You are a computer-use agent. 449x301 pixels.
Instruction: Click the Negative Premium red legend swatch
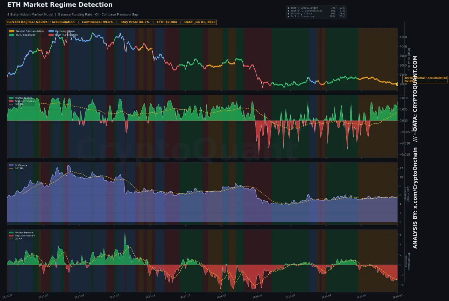11,235
